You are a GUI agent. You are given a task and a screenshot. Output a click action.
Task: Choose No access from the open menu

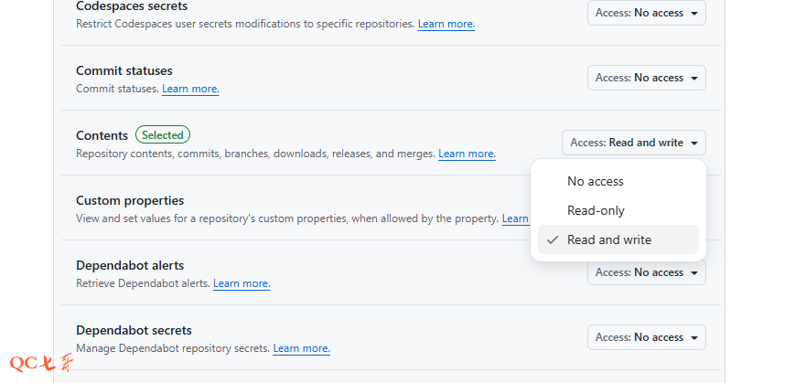pos(596,181)
